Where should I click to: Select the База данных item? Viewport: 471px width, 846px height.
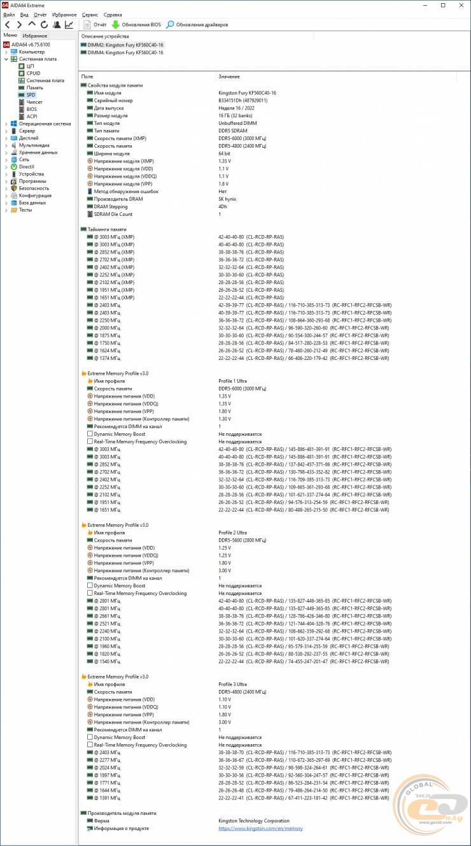(28, 203)
